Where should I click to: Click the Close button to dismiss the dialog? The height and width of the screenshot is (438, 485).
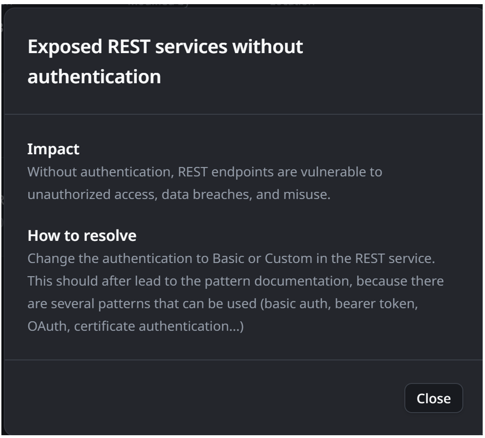tap(433, 398)
